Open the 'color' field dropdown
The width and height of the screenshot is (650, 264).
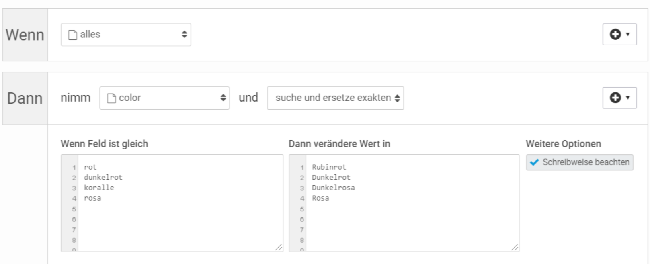click(164, 98)
